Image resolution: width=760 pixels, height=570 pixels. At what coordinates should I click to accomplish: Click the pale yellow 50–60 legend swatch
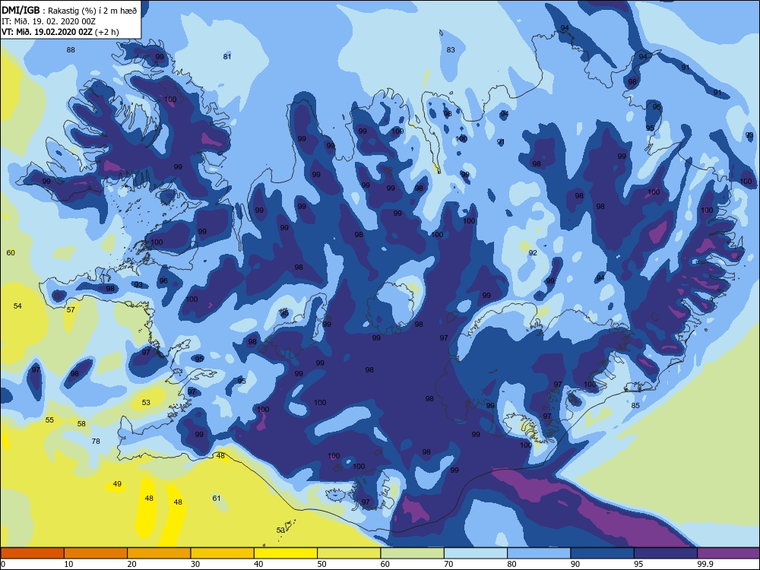click(x=349, y=553)
